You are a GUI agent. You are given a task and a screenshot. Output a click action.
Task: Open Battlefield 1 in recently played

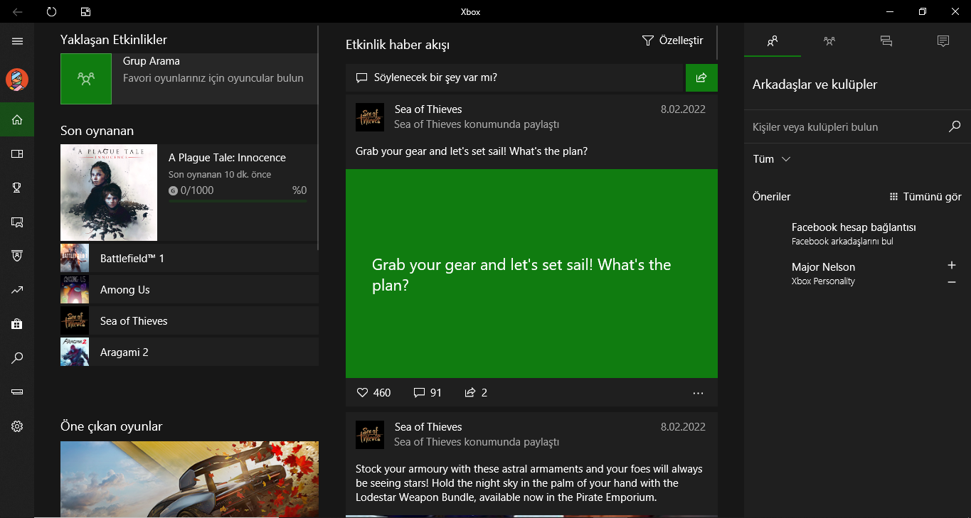pyautogui.click(x=189, y=258)
